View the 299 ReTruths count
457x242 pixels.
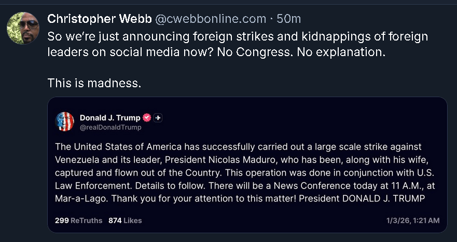[78, 220]
